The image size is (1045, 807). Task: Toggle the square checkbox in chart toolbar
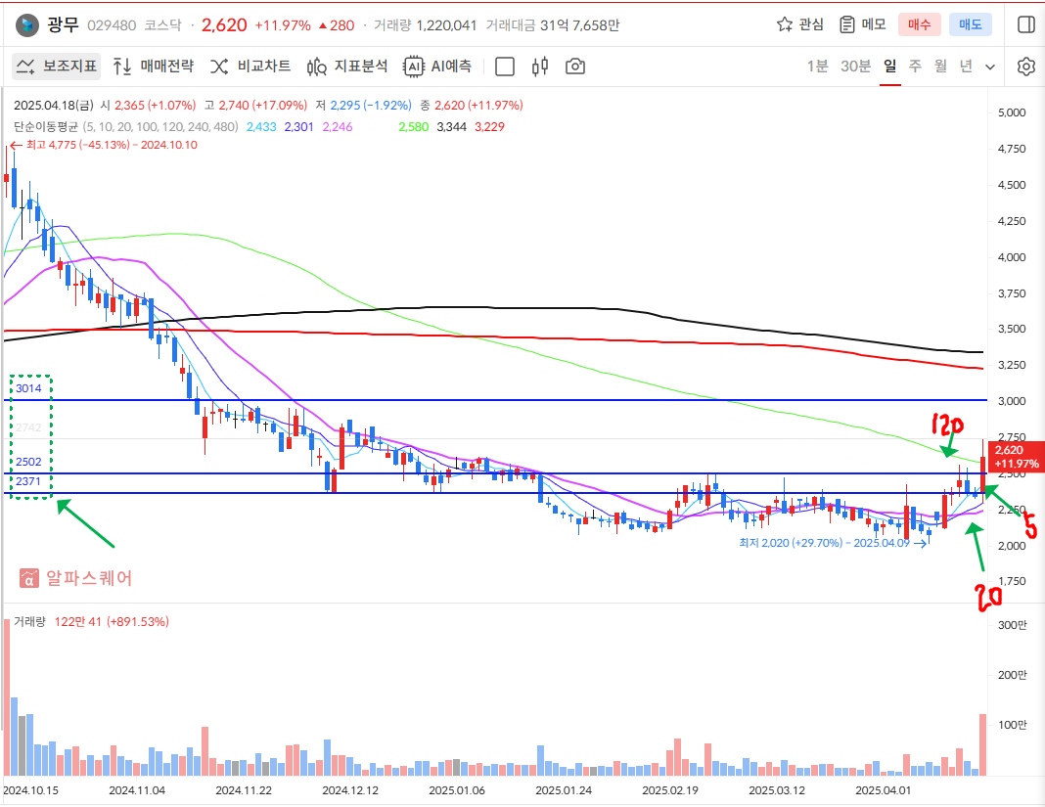(x=505, y=67)
